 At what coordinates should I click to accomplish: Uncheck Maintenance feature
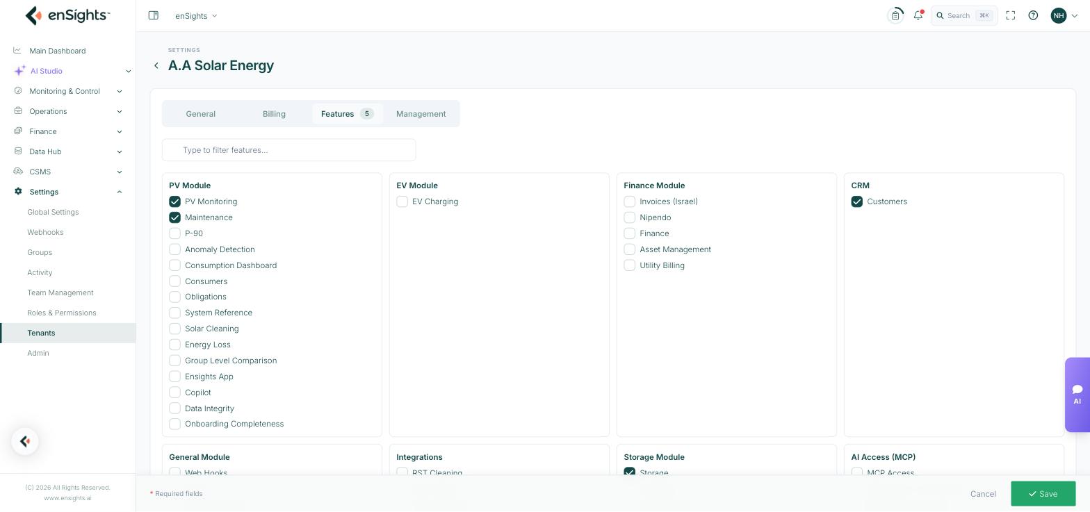(x=174, y=217)
